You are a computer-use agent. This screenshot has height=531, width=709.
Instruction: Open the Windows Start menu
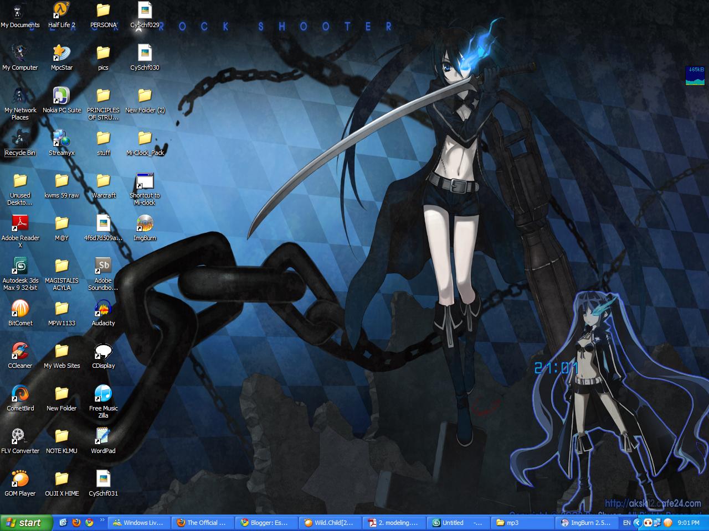[26, 523]
